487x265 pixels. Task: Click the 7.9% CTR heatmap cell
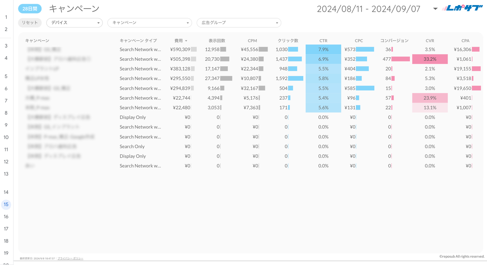[x=323, y=49]
